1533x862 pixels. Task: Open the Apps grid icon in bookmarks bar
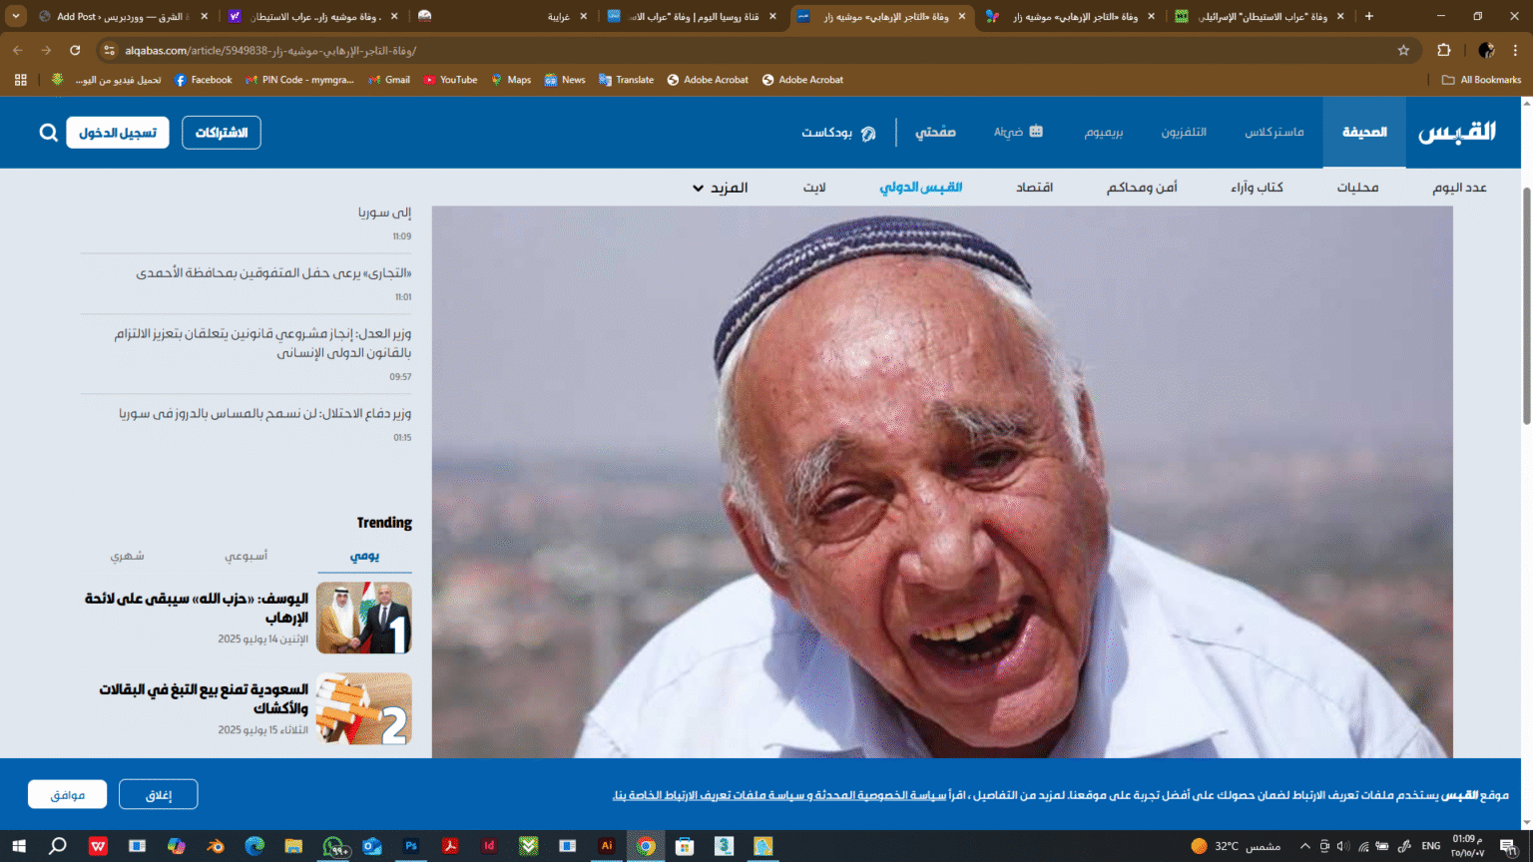click(x=20, y=80)
